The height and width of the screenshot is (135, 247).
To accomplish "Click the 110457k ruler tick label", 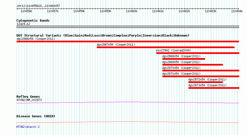I will coord(53,11).
